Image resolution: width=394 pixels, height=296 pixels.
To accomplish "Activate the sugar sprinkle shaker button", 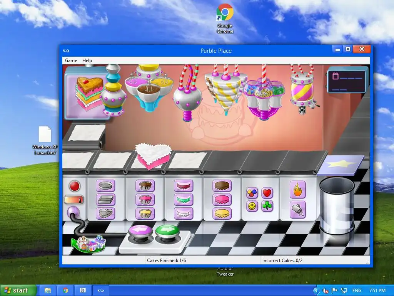I will (x=298, y=210).
